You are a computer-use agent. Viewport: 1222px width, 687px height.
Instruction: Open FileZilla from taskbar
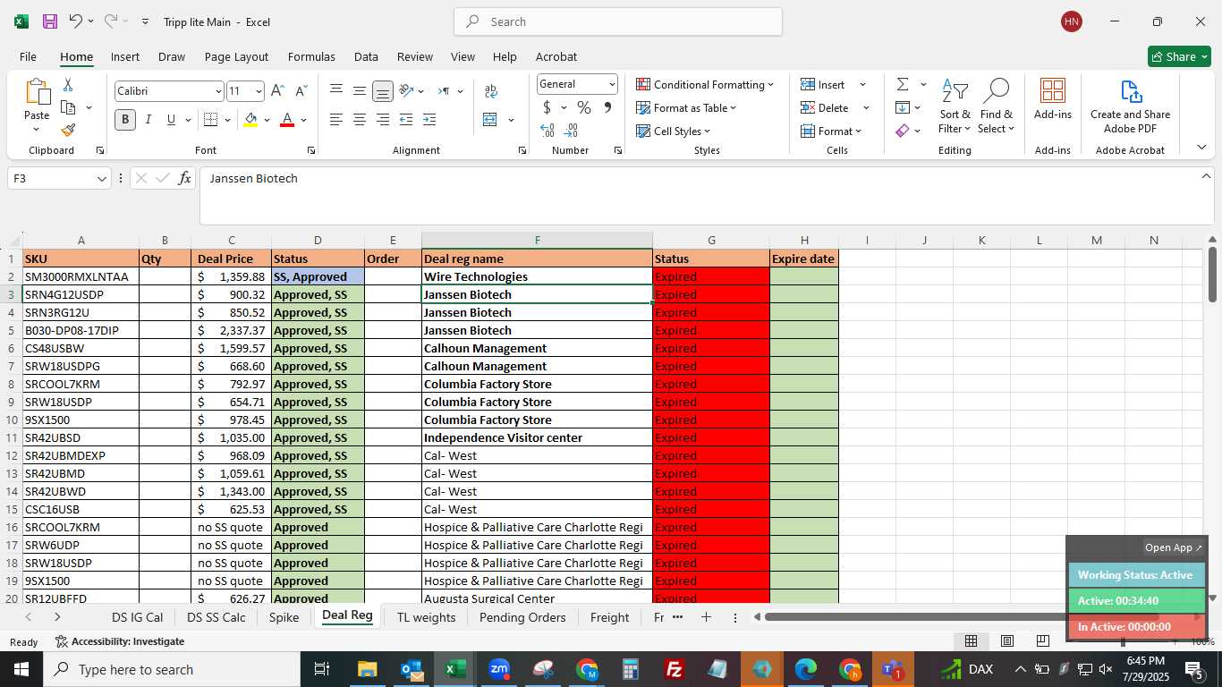pyautogui.click(x=675, y=669)
